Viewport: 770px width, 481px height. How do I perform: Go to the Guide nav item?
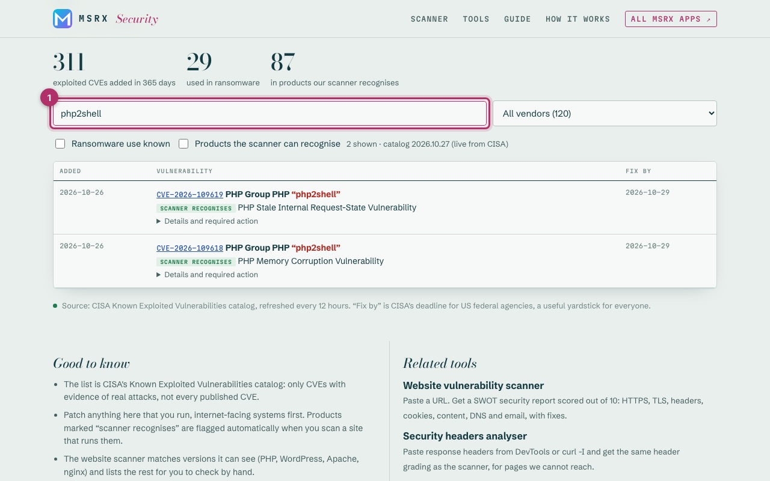pyautogui.click(x=517, y=19)
